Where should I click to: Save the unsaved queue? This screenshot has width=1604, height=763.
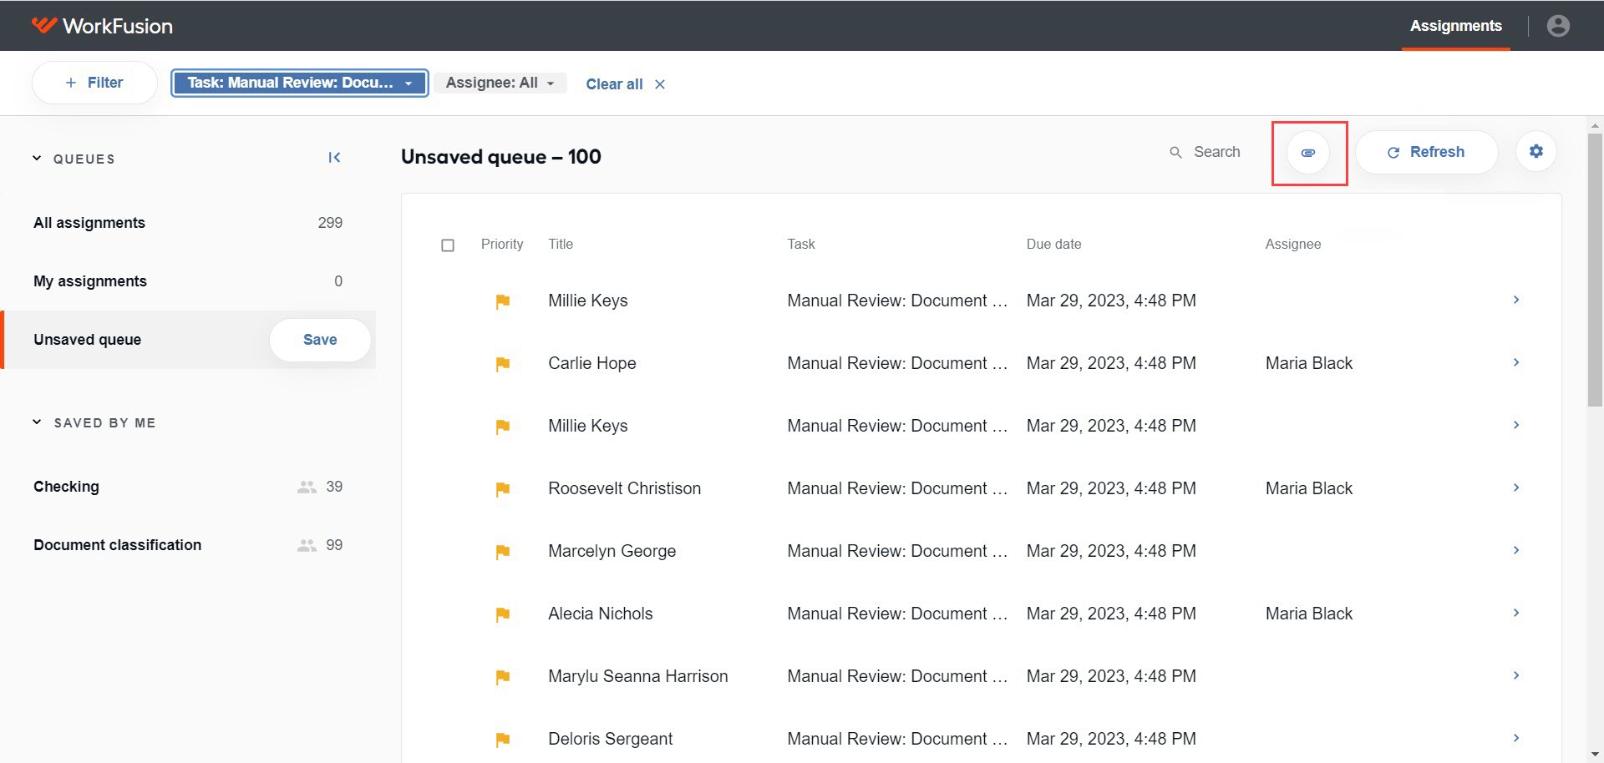click(320, 340)
